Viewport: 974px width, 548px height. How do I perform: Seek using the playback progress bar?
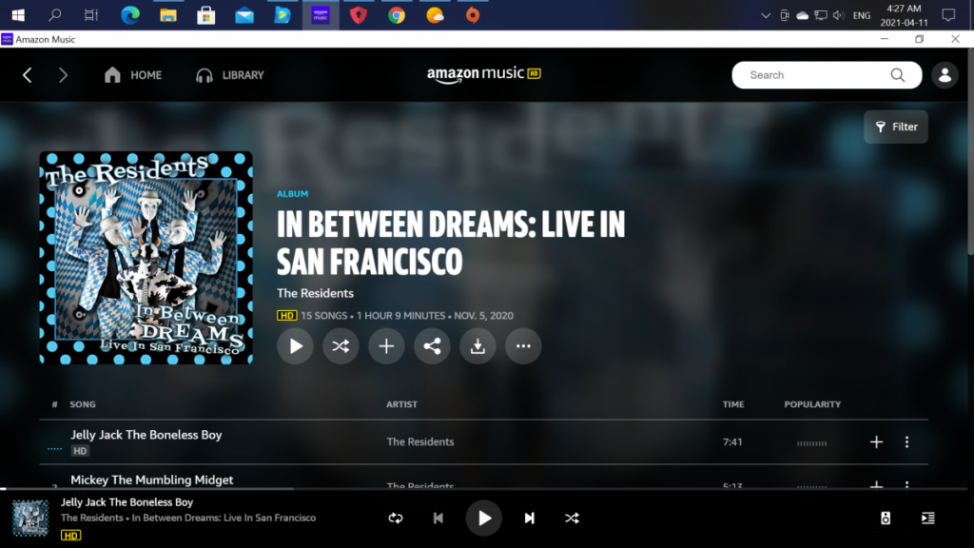click(x=484, y=489)
